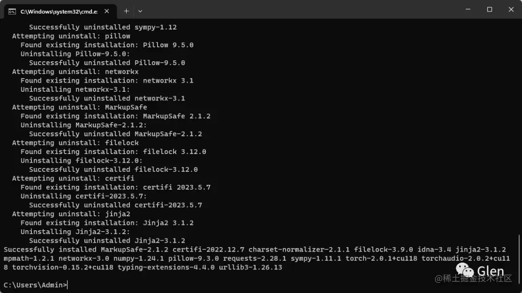The width and height of the screenshot is (522, 293).
Task: Click "idna-3.4" in installed list
Action: (434, 250)
